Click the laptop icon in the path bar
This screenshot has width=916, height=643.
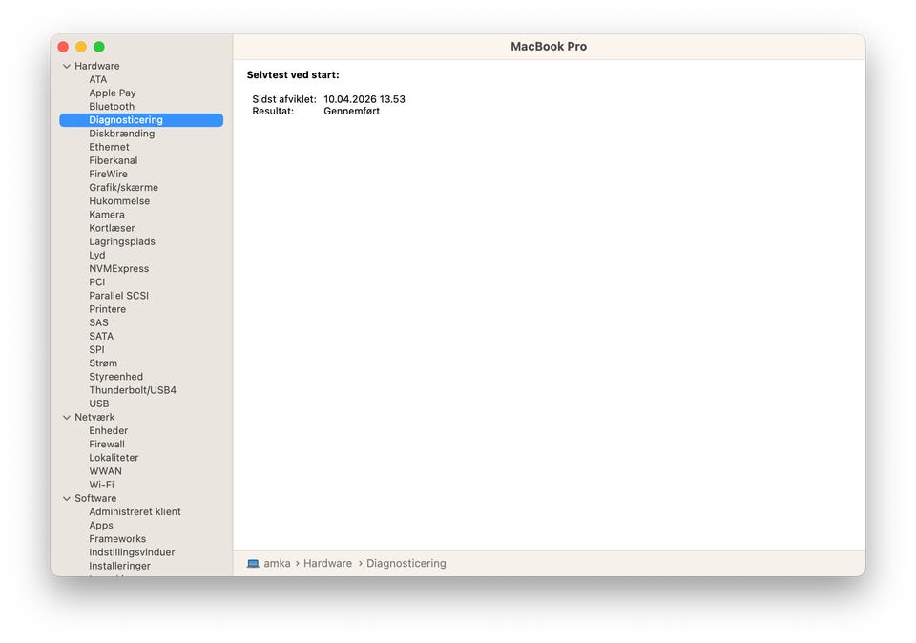[253, 564]
